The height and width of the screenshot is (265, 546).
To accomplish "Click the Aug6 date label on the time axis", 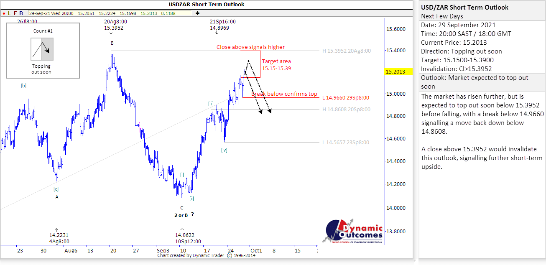I will click(x=71, y=251).
